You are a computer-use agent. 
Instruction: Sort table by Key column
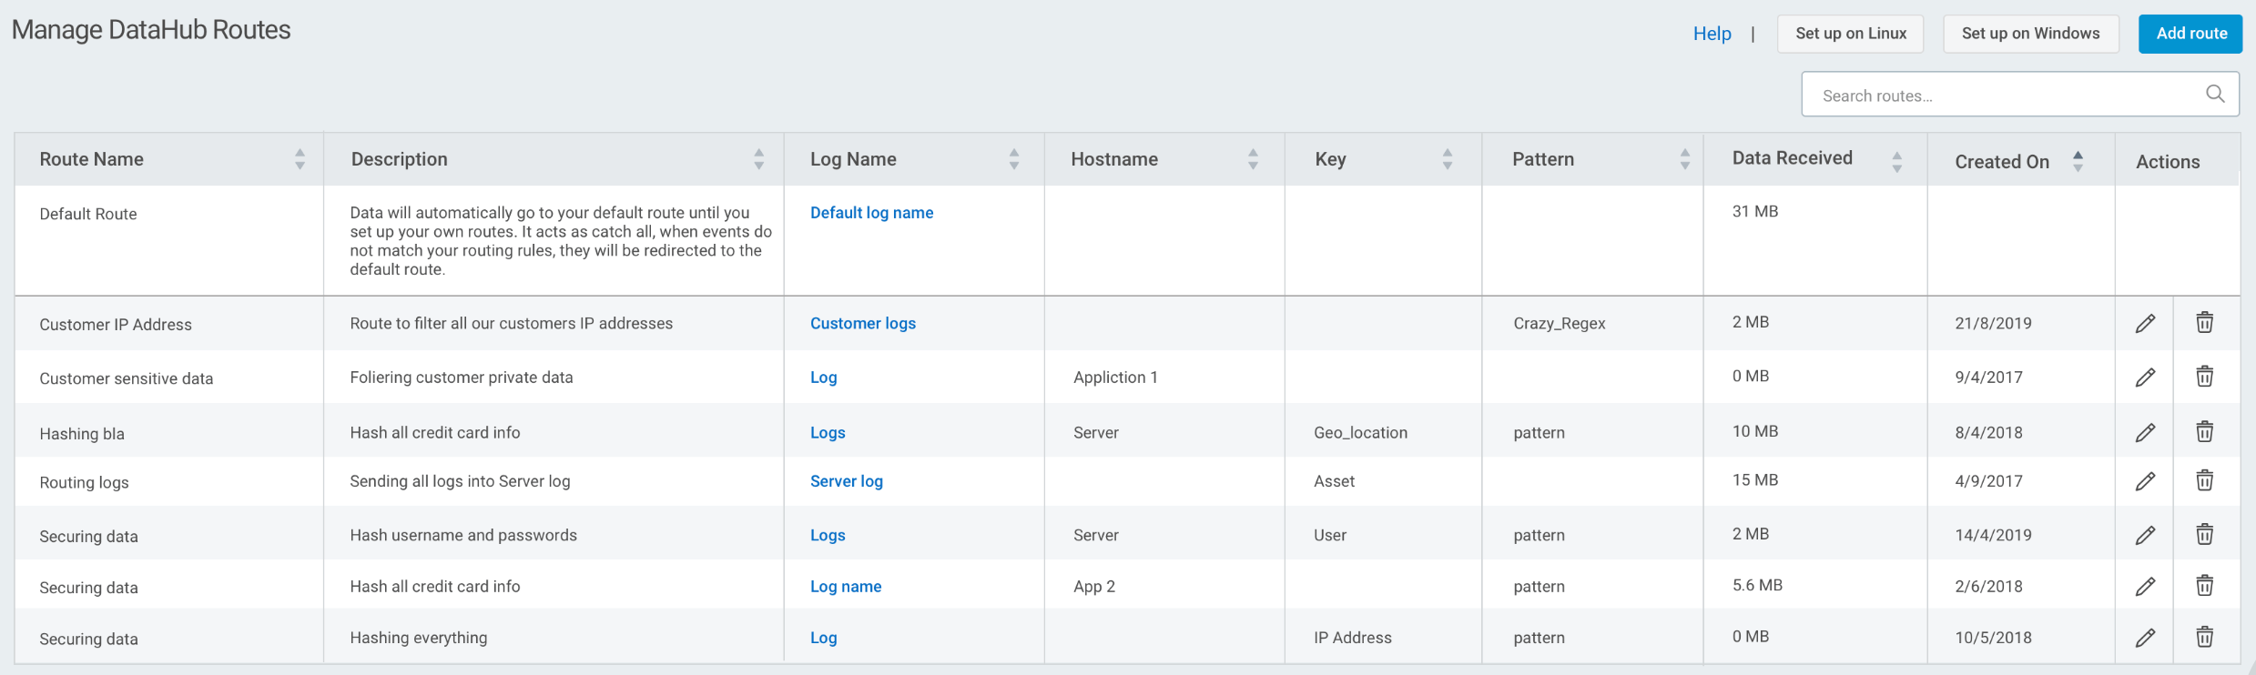point(1447,159)
